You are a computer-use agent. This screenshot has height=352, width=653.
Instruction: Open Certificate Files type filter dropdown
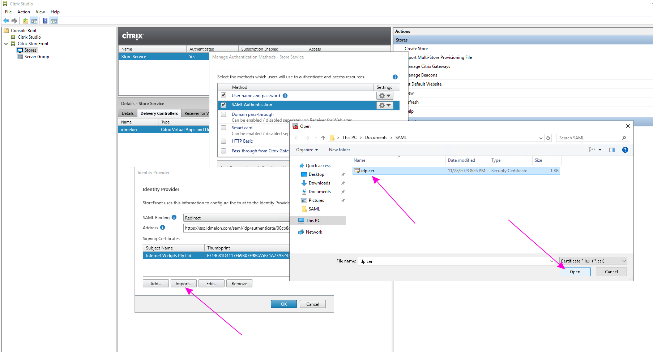593,261
